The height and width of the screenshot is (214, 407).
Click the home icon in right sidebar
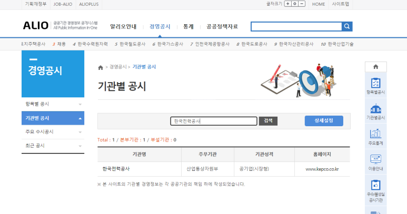tap(375, 67)
